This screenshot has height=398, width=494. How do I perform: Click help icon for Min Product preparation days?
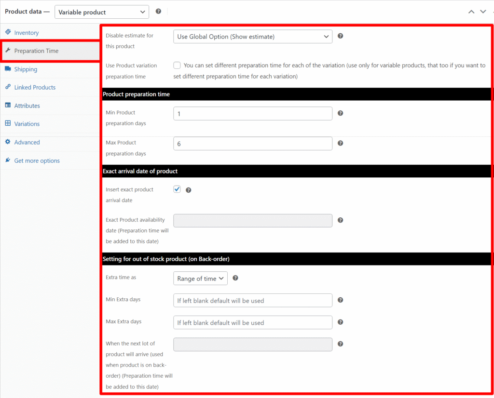[x=340, y=113]
